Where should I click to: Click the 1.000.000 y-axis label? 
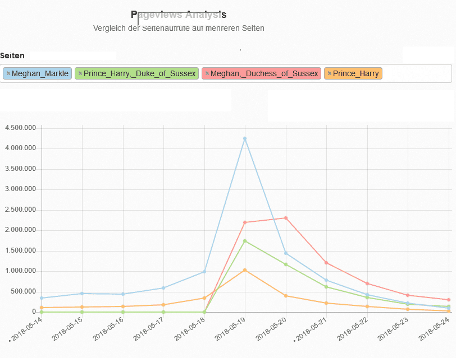pyautogui.click(x=20, y=271)
